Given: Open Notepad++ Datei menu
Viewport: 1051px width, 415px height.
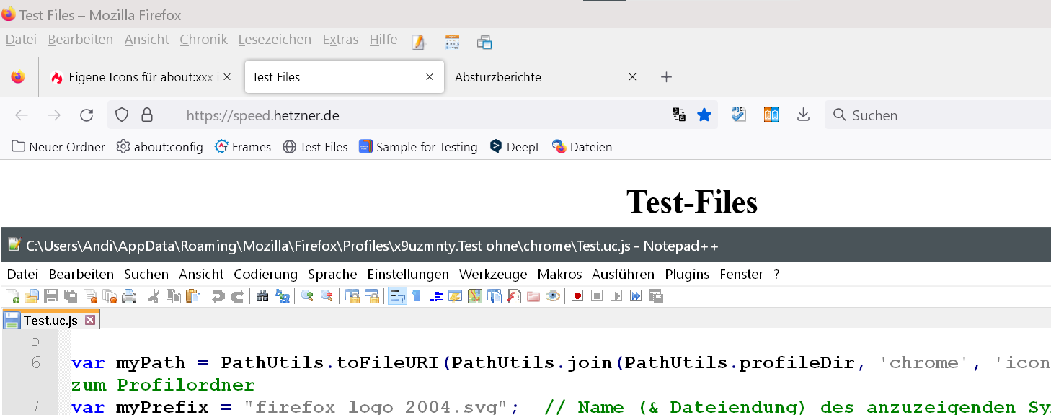Looking at the screenshot, I should (x=22, y=274).
